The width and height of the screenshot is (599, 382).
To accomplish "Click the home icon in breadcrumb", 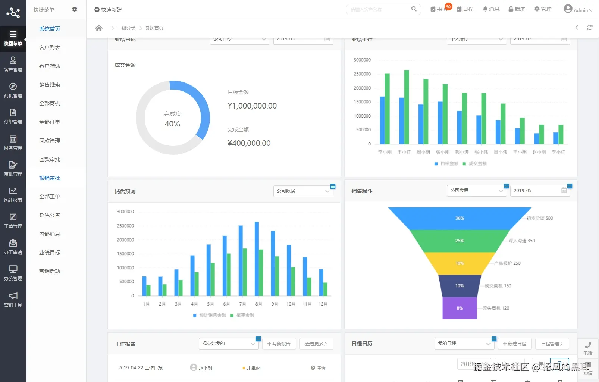I will (99, 28).
